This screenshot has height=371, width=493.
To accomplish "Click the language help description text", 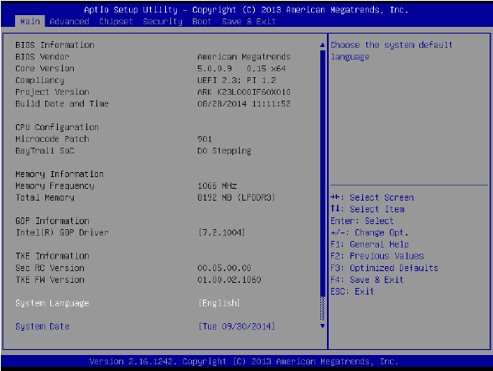I will pos(392,50).
